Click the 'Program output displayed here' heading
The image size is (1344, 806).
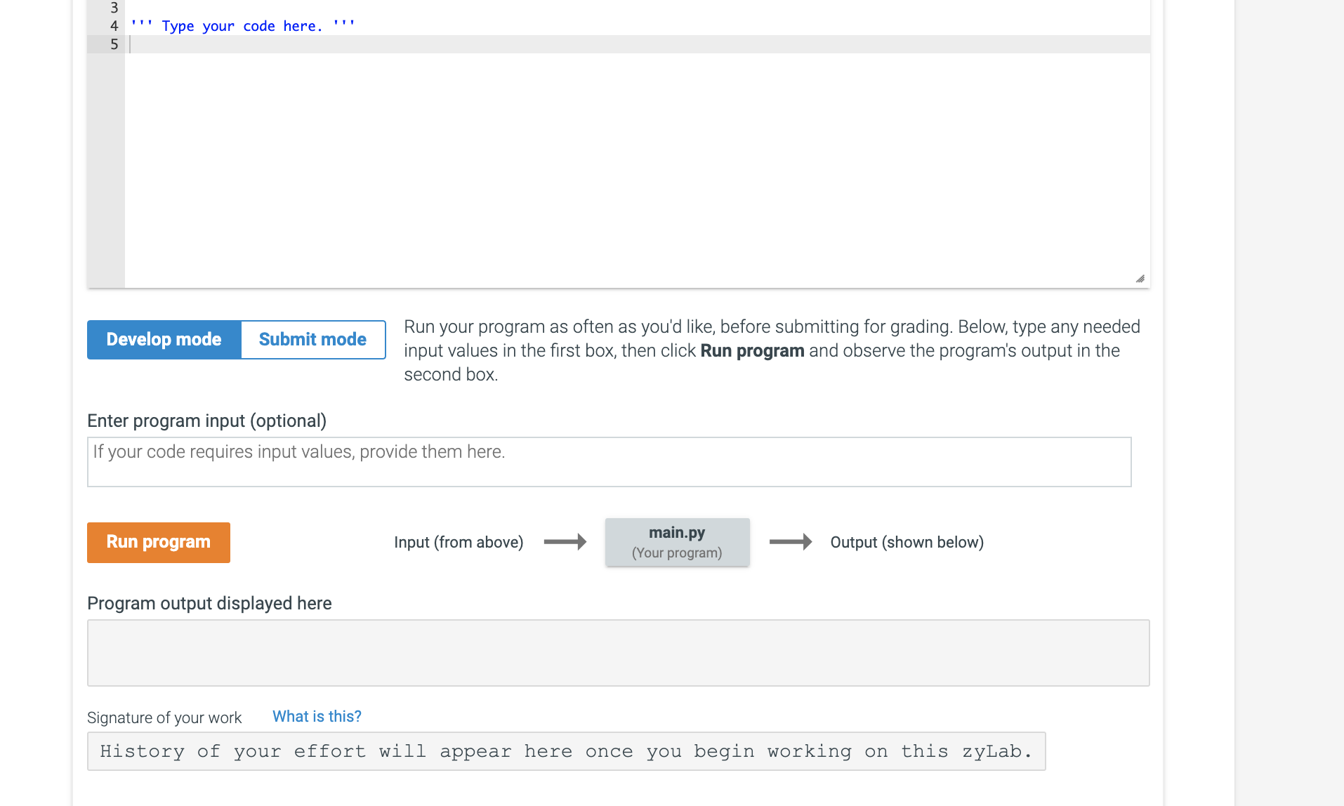click(209, 603)
